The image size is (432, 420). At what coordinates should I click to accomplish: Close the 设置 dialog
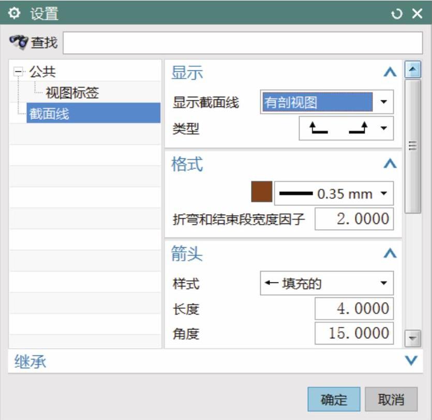(417, 13)
